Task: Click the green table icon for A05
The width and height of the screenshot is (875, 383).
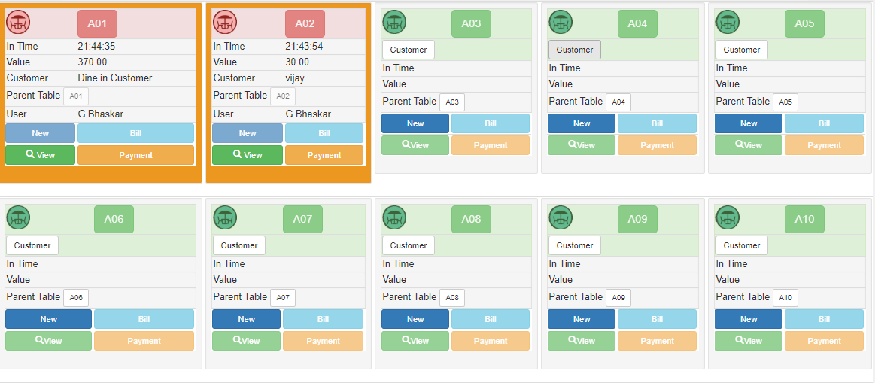Action: tap(728, 23)
